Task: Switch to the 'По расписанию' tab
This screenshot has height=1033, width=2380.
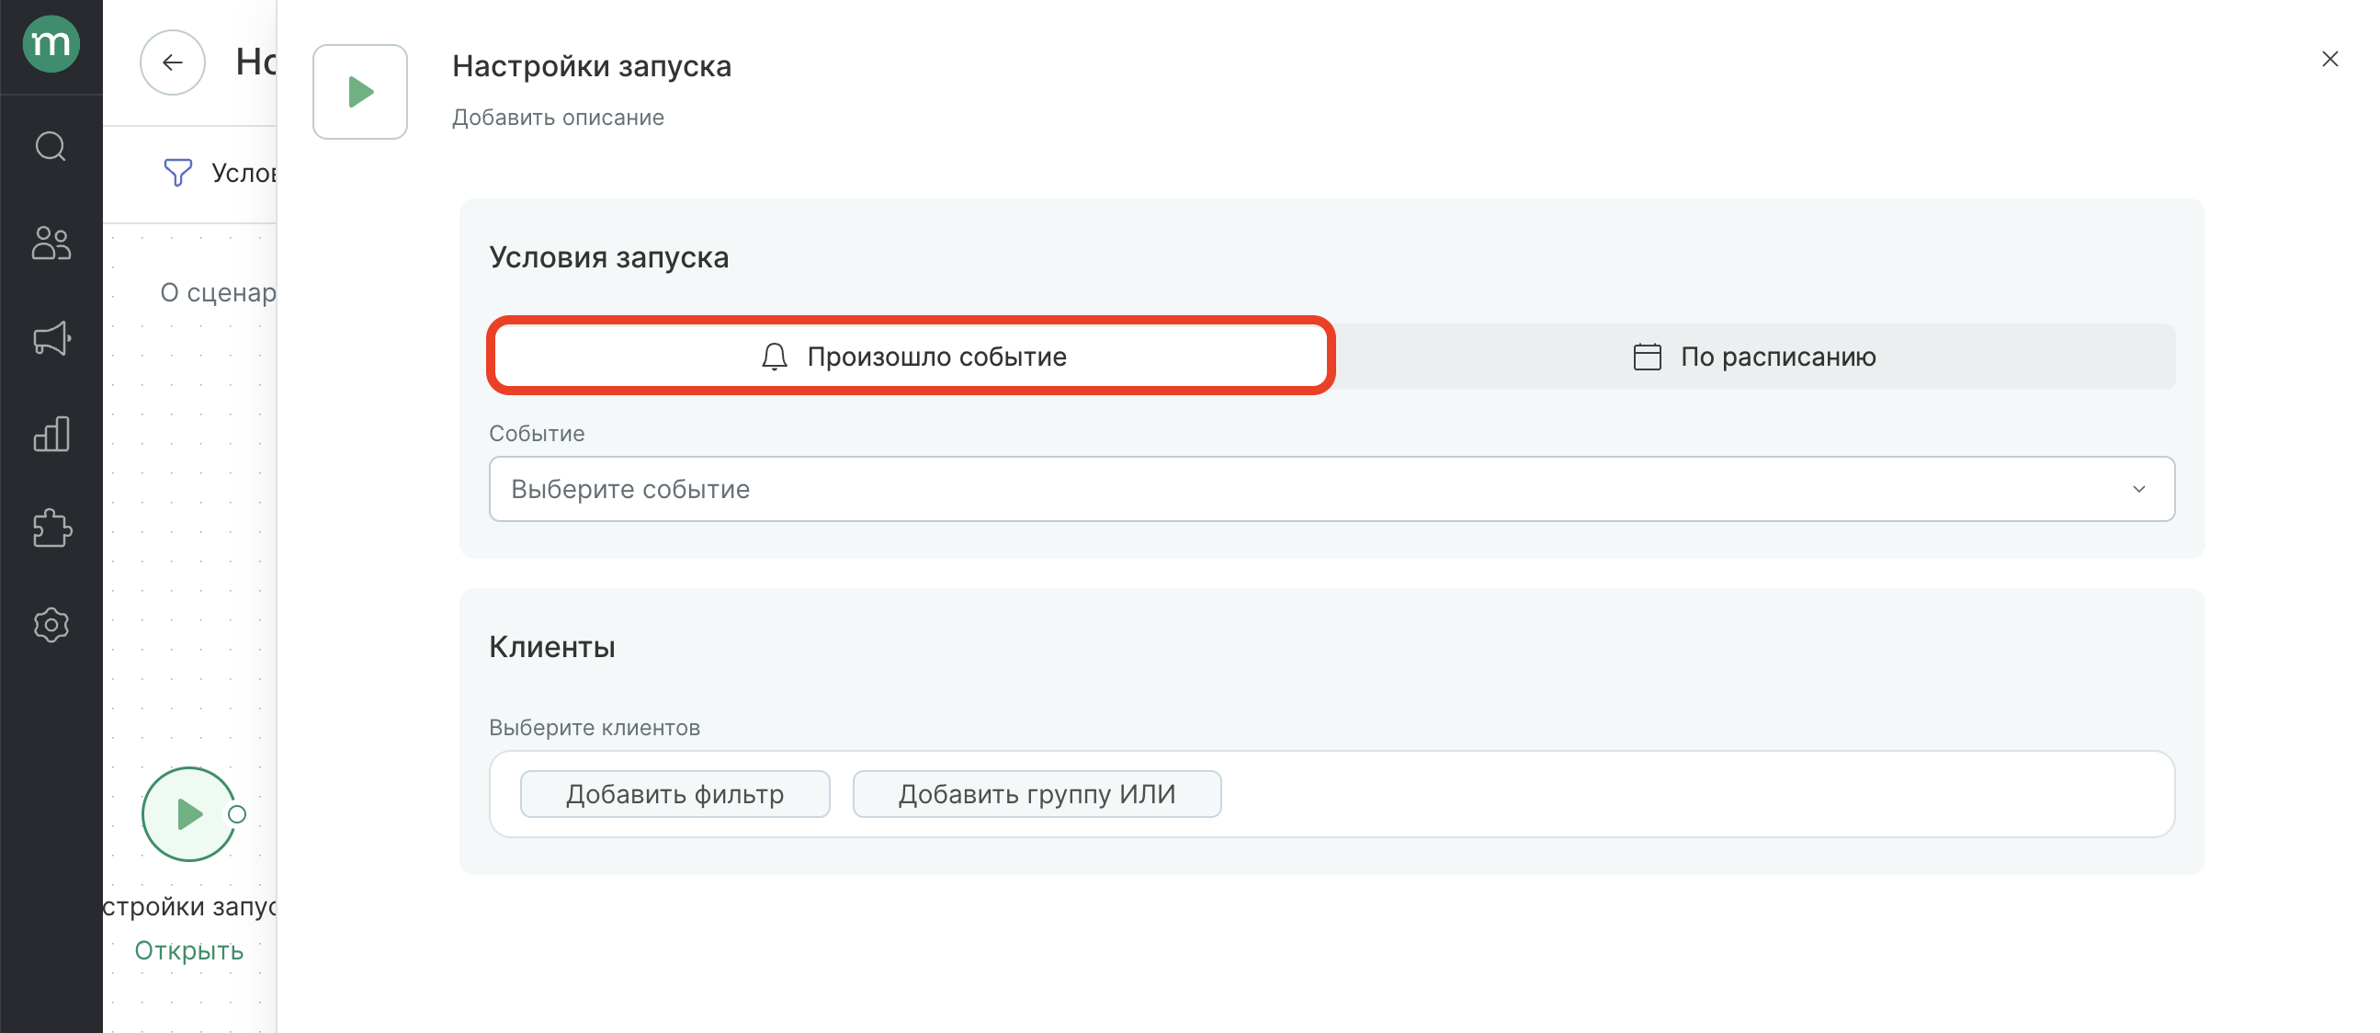Action: (1753, 356)
